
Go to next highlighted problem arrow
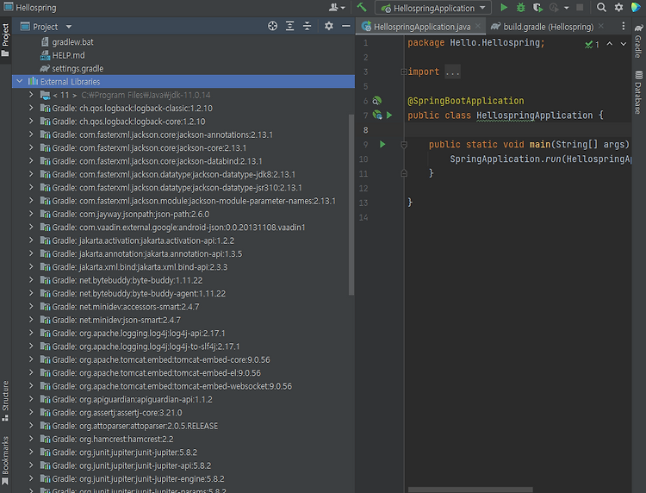[x=624, y=44]
